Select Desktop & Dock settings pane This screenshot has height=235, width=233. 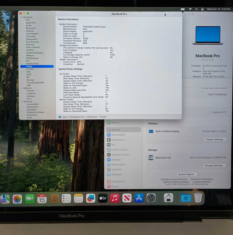pos(120,155)
